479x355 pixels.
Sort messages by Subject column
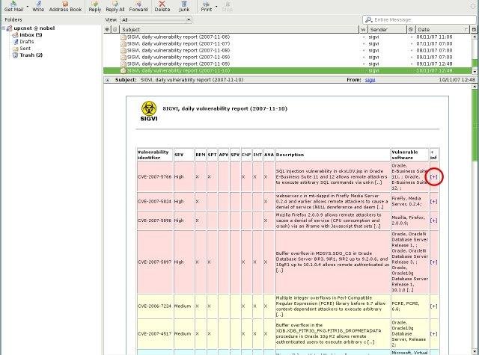click(239, 29)
